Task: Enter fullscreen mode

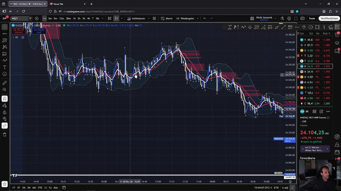Action: [296, 18]
